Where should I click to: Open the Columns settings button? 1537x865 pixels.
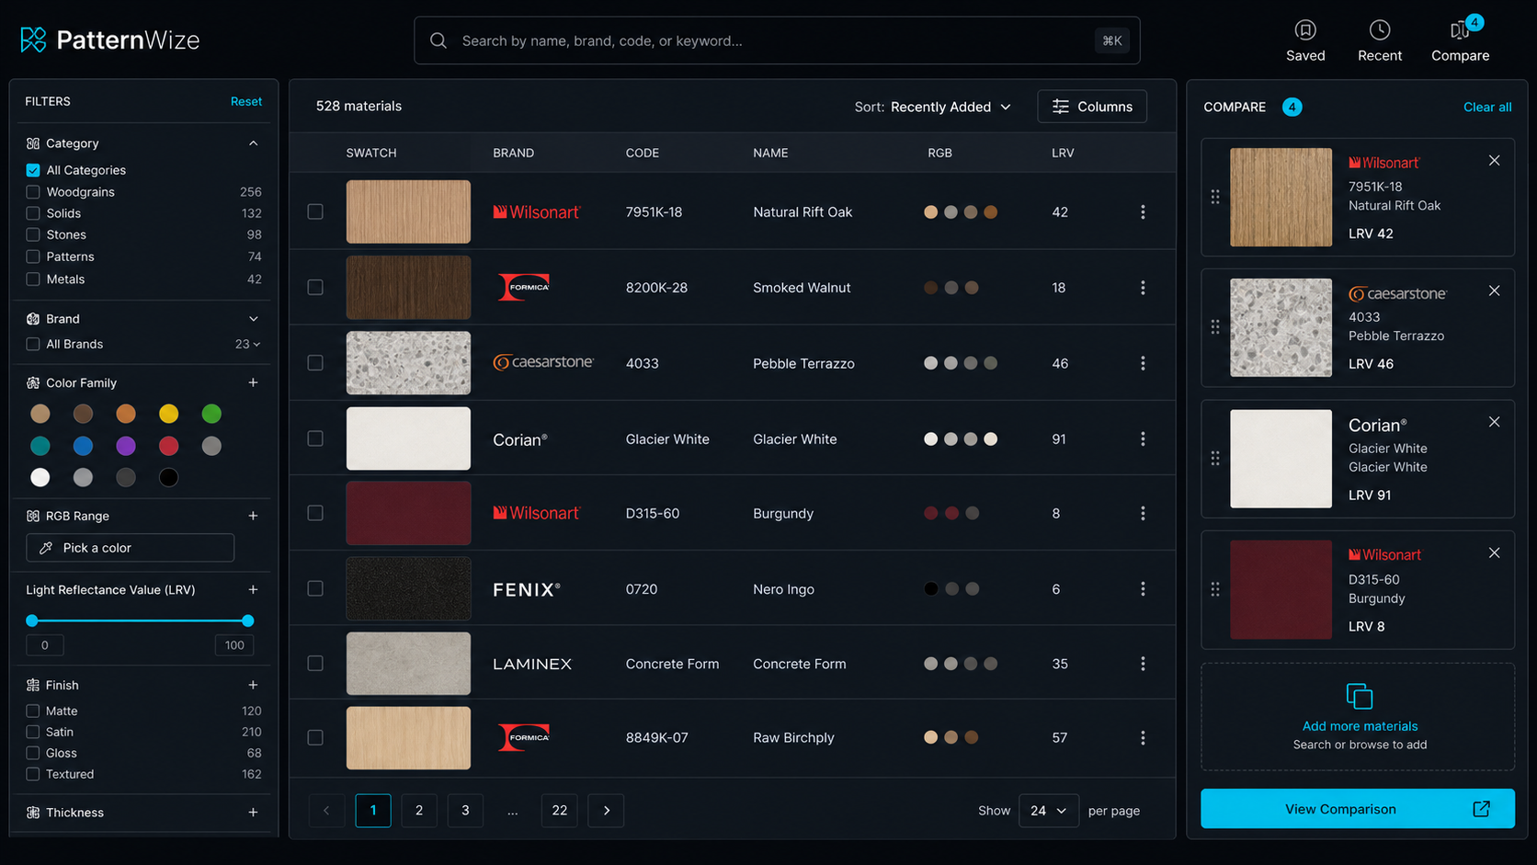1092,107
